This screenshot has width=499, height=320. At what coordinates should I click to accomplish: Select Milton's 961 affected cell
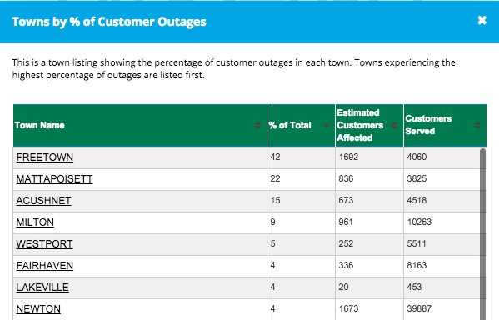coord(369,222)
